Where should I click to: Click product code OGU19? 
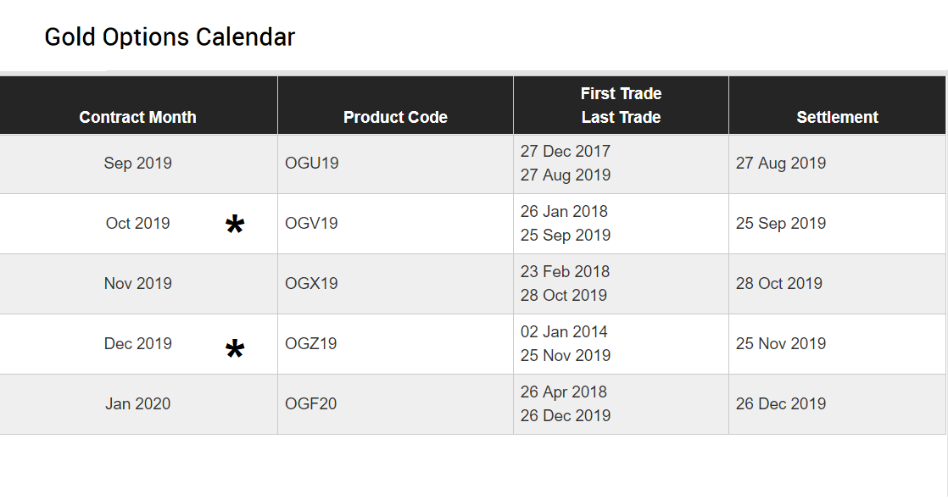click(x=312, y=164)
